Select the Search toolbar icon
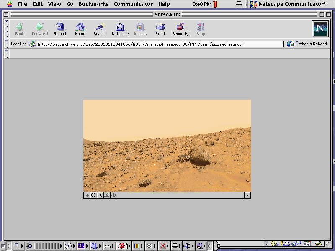The height and width of the screenshot is (251, 335). point(100,28)
